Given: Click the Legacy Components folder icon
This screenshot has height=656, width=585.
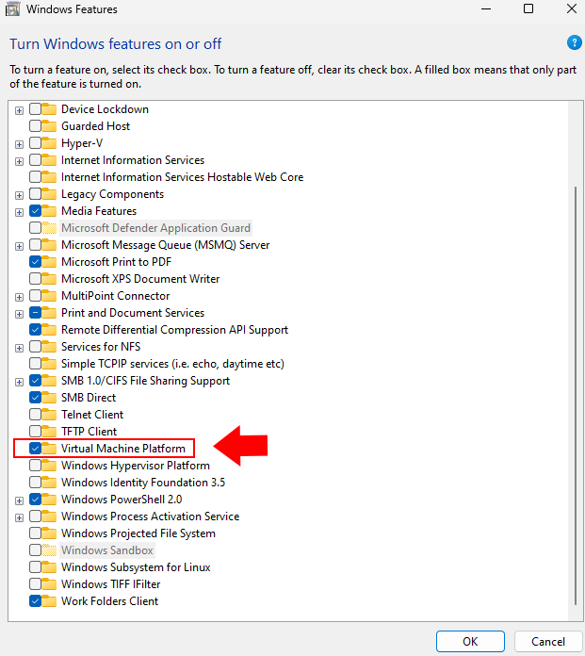Looking at the screenshot, I should coord(49,194).
